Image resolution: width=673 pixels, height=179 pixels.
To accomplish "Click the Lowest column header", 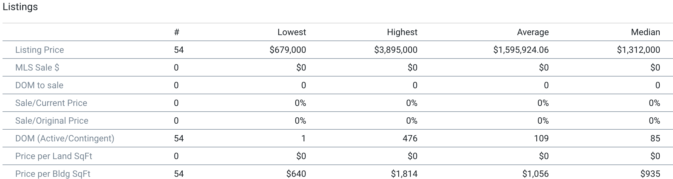I will click(x=291, y=32).
